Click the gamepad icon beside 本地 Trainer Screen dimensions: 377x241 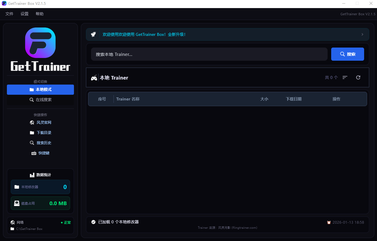94,78
